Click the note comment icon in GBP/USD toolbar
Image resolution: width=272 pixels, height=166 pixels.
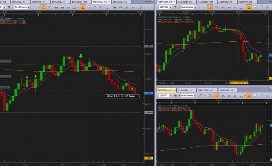[255, 7]
